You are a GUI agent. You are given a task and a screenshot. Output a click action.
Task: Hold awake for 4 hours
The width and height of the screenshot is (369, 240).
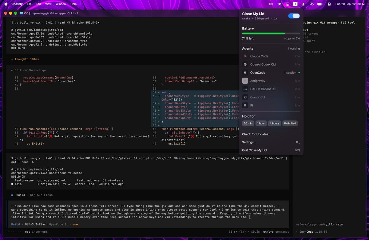coord(275,123)
